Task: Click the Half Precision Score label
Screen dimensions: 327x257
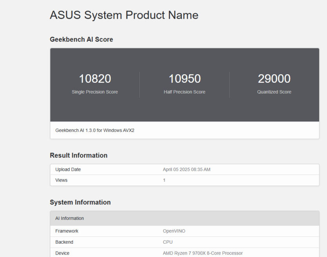Action: click(x=184, y=92)
